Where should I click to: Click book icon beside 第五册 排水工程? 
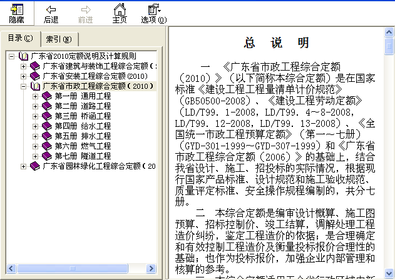[47, 136]
